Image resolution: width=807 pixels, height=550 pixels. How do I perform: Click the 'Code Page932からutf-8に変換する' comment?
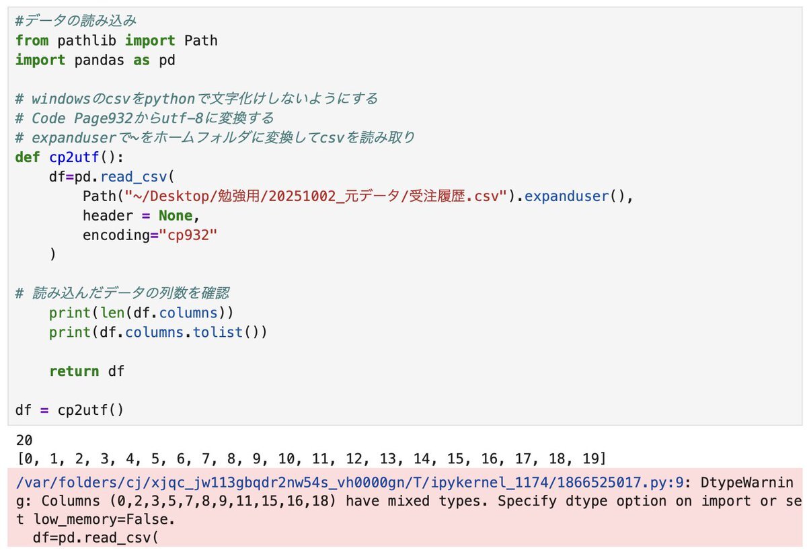tap(153, 118)
